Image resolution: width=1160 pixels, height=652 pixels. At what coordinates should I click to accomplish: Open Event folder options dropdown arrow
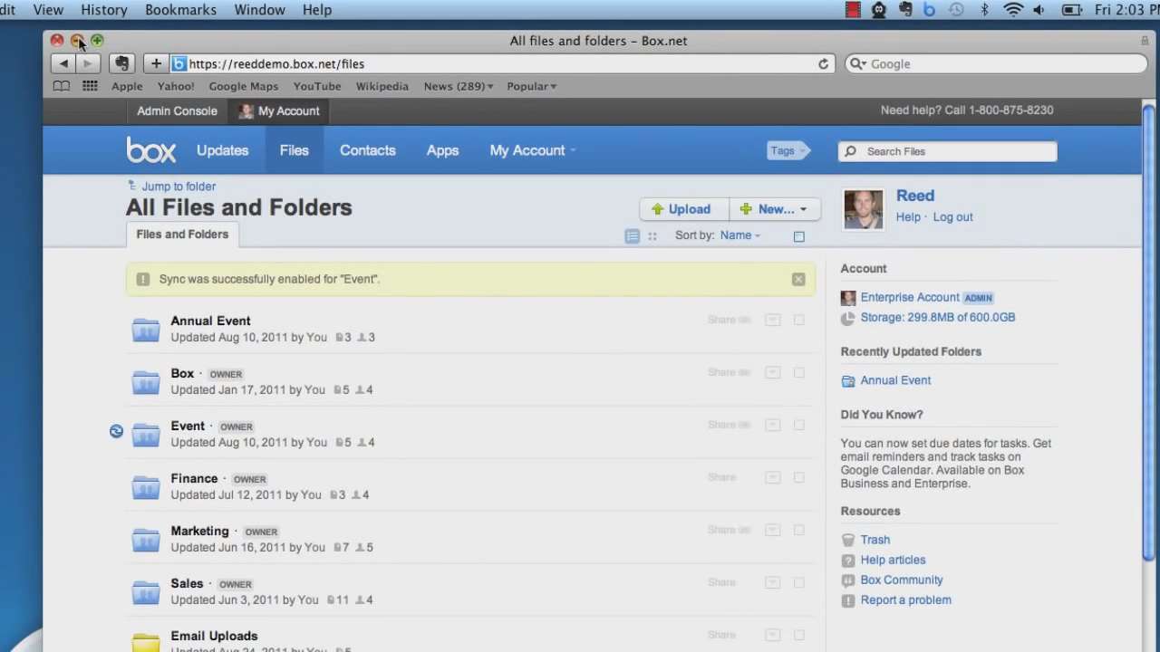[x=772, y=425]
